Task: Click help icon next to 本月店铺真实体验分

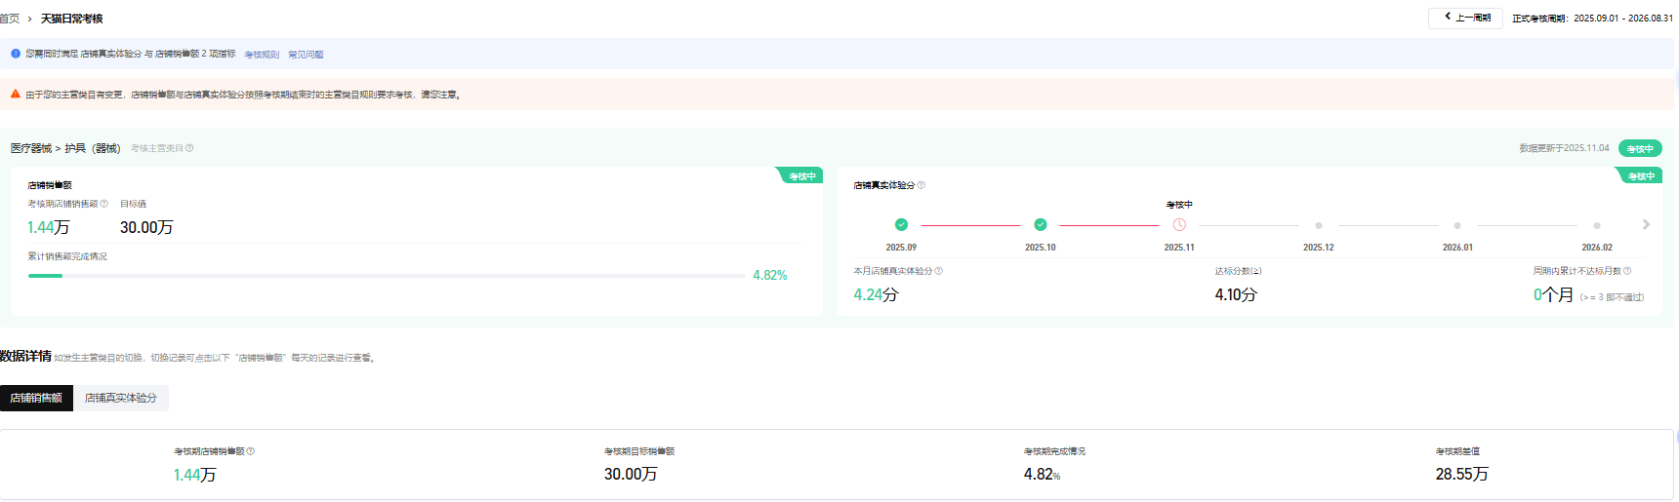Action: [939, 271]
